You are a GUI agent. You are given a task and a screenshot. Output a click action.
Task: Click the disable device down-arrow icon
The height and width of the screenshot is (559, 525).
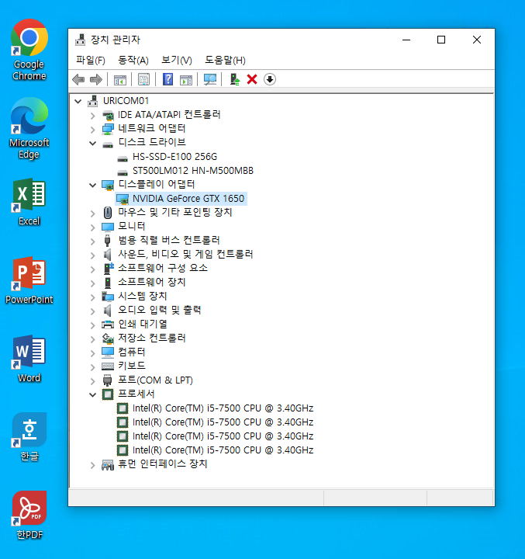point(270,79)
